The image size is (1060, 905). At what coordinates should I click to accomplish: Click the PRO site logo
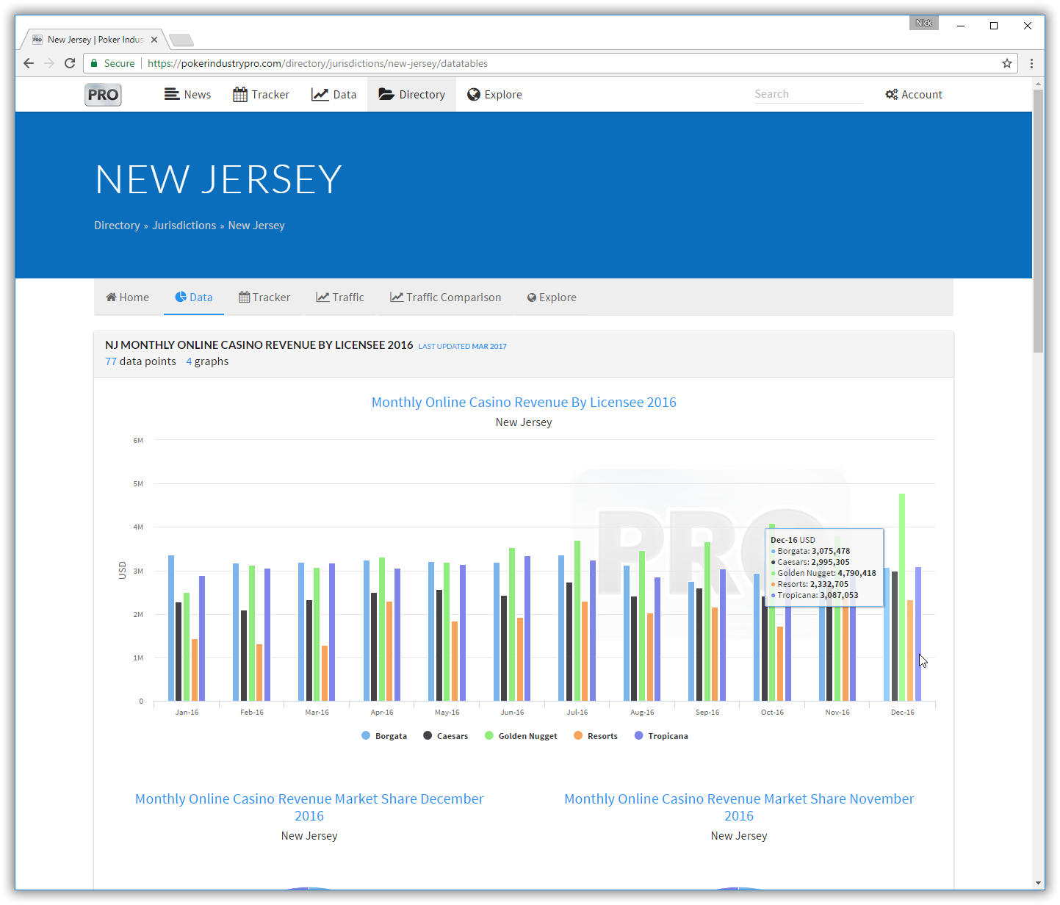tap(103, 95)
